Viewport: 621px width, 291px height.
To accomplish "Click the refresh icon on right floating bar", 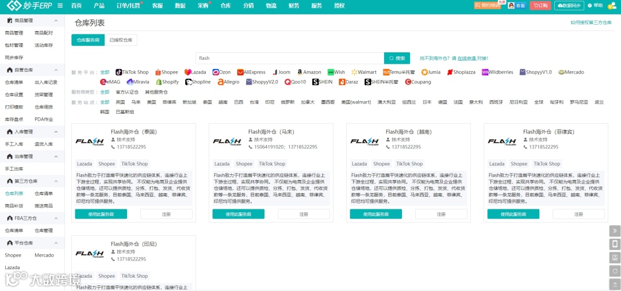I will coord(615,271).
